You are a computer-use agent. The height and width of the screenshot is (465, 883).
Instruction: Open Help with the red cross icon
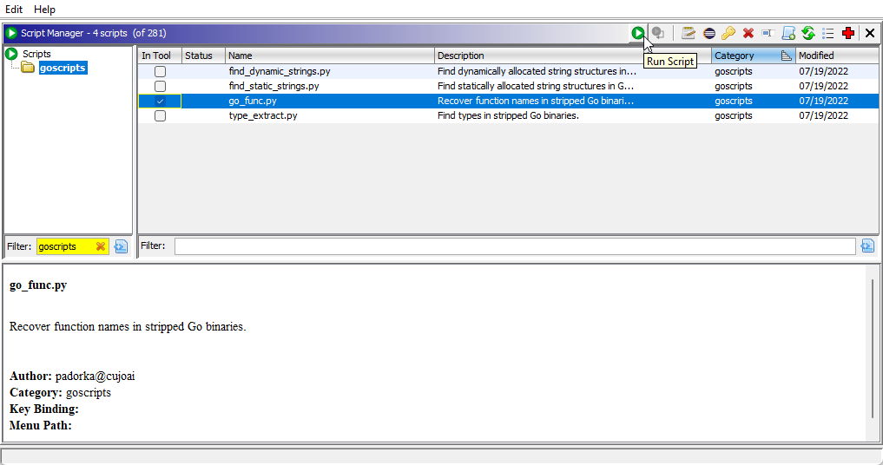point(848,33)
